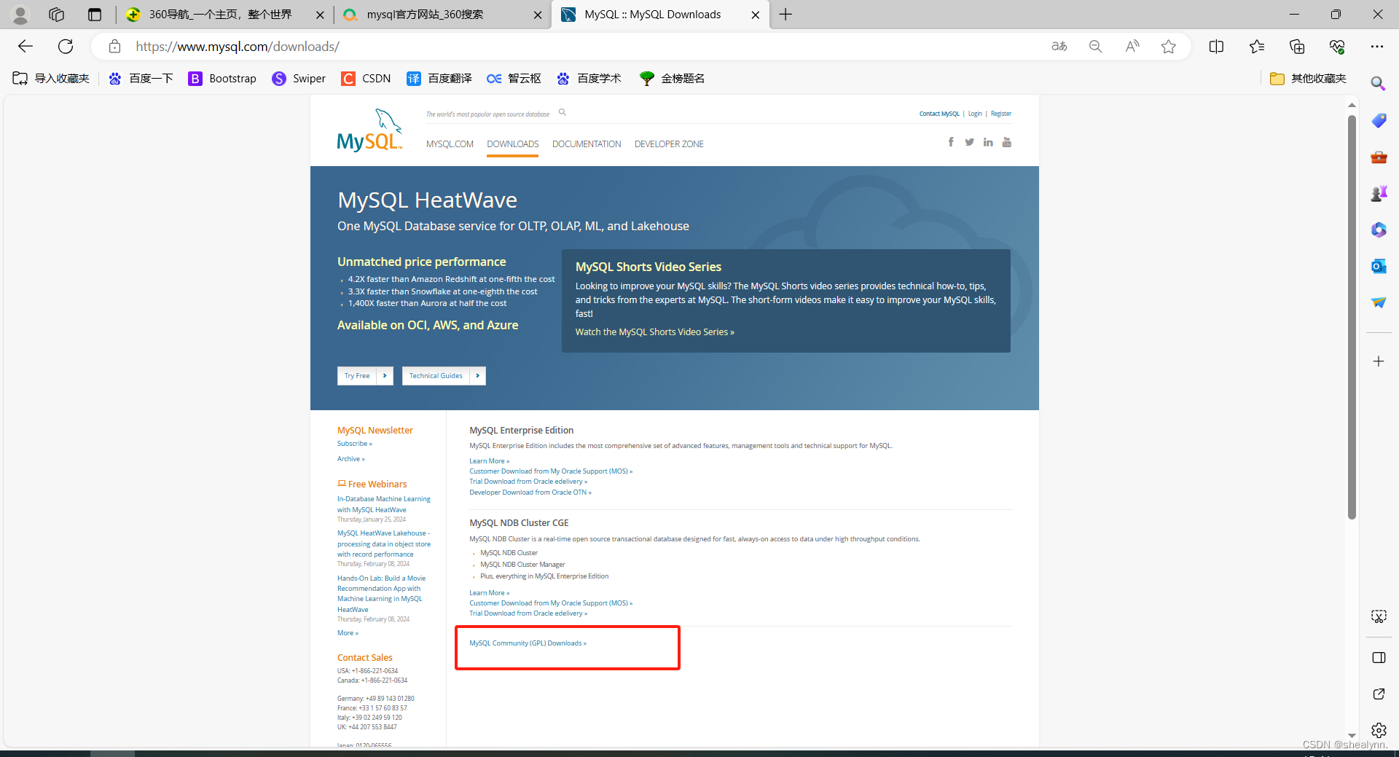Click the Read aloud icon
Screen dimensions: 1399x757
(1132, 47)
